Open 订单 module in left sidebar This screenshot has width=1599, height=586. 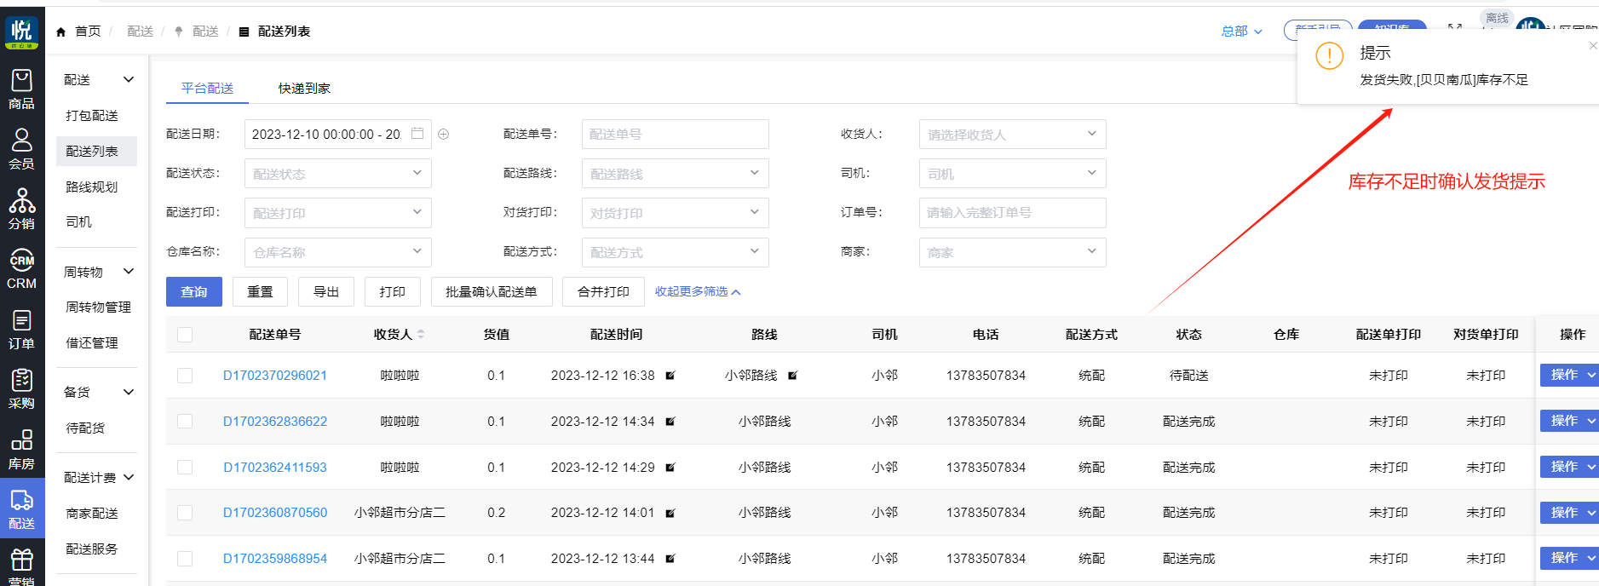click(x=21, y=330)
